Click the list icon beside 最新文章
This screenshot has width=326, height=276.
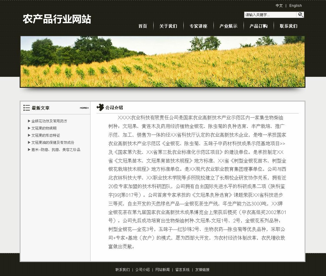click(x=26, y=108)
